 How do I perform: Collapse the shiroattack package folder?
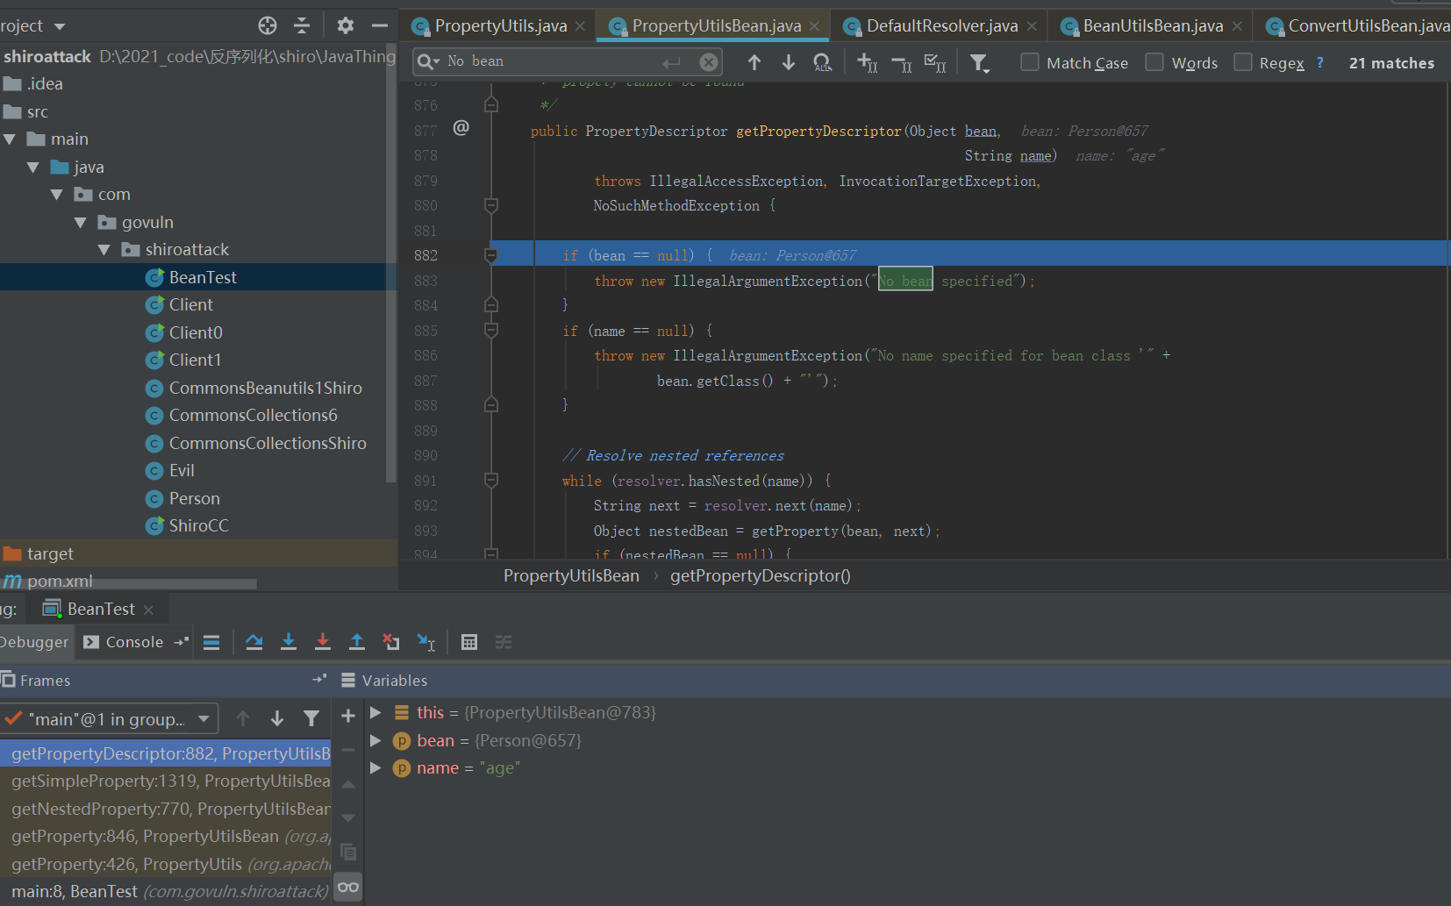click(104, 250)
